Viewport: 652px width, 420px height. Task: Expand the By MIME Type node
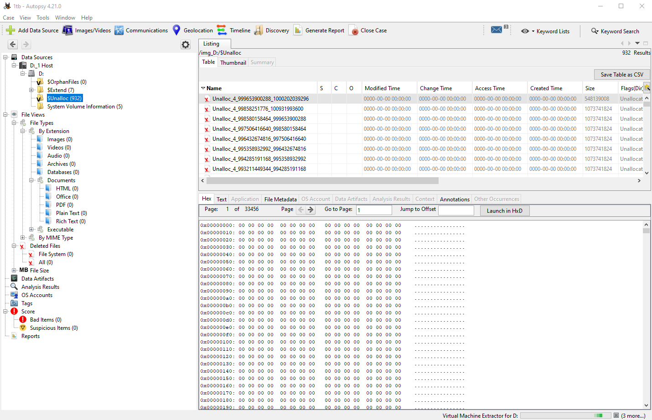tap(23, 238)
